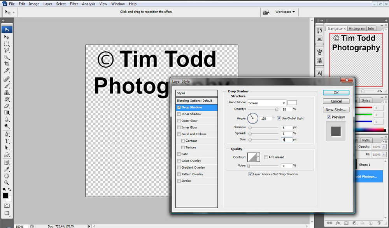Select the Custom Shape tool
Viewport: 389px width, 228px height.
click(7, 155)
